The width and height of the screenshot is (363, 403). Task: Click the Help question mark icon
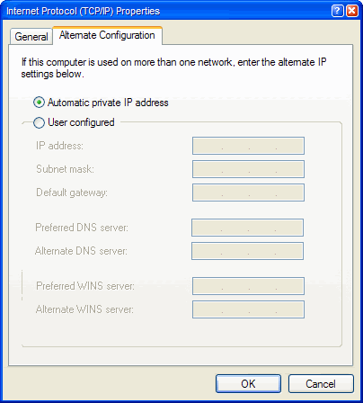(x=337, y=11)
